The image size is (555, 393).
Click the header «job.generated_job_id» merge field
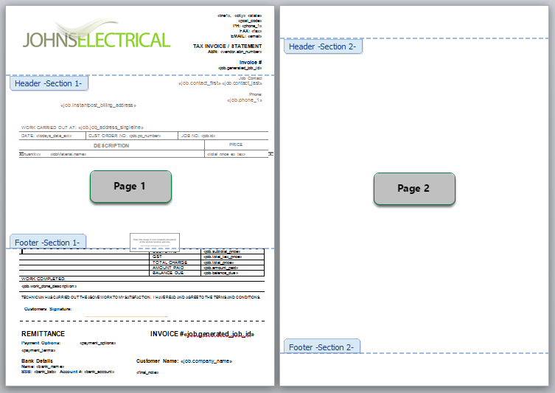click(x=240, y=68)
